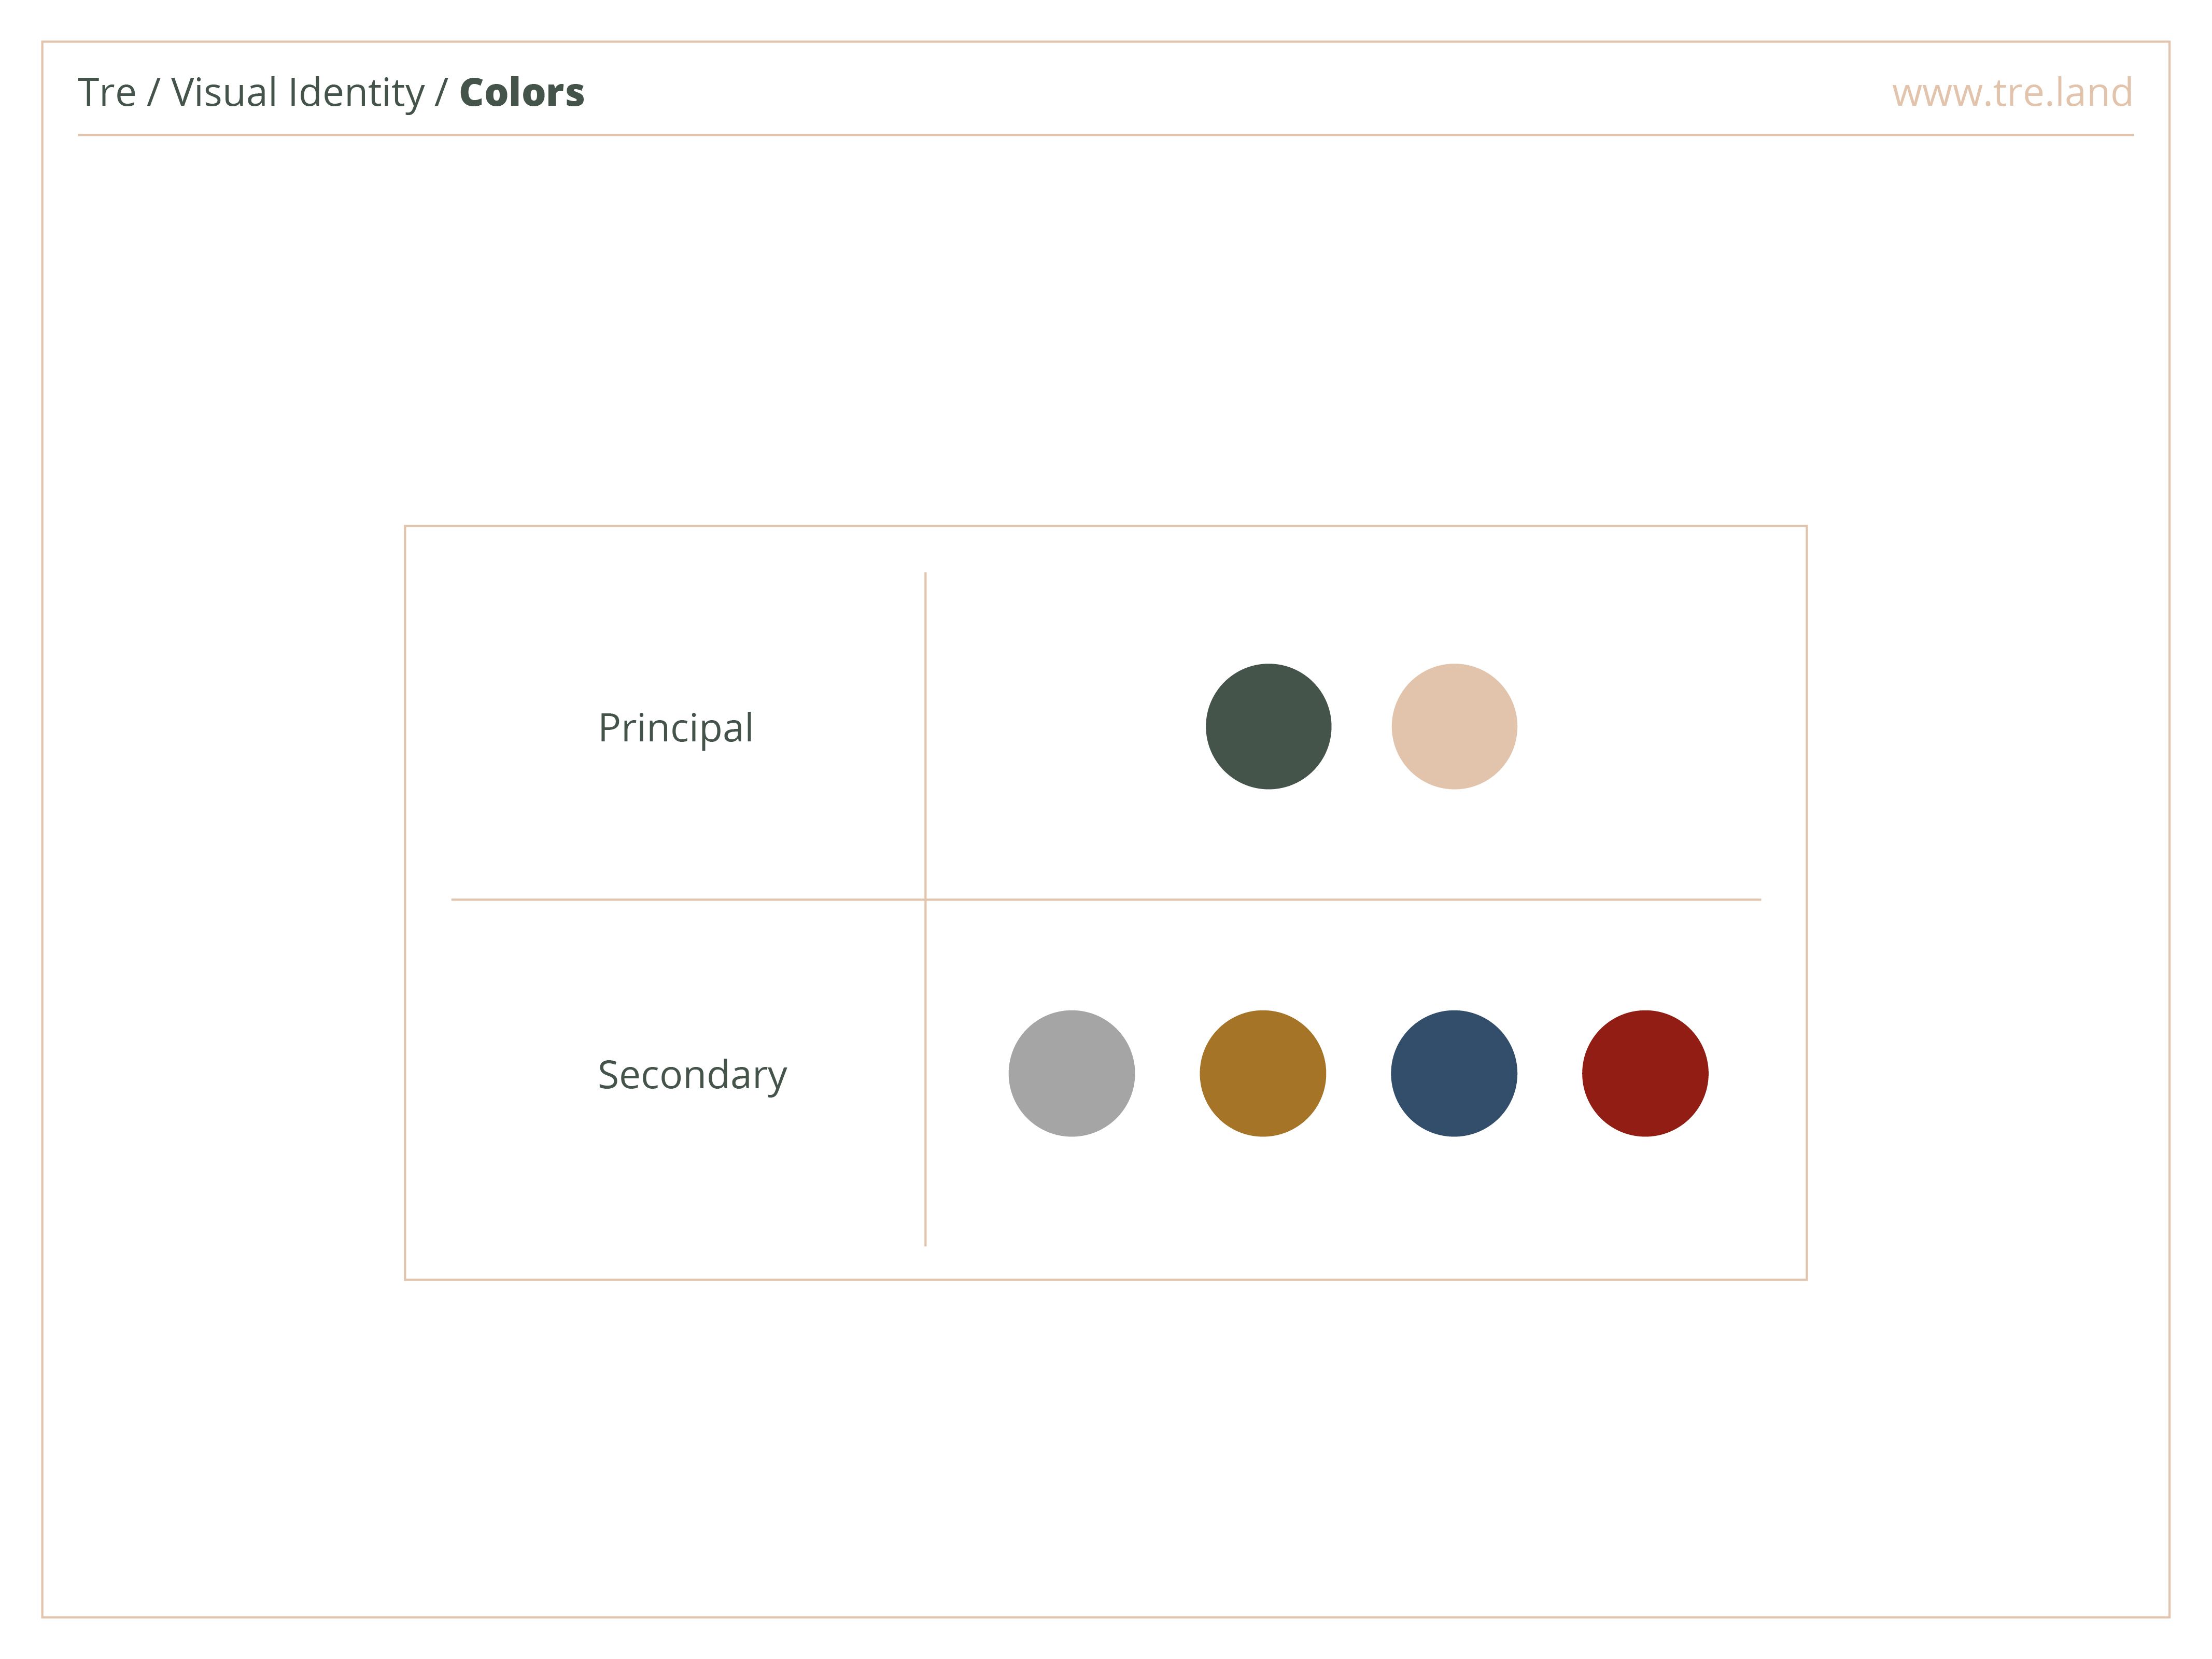
Task: Click the dark green Principal color swatch
Action: (x=1268, y=726)
